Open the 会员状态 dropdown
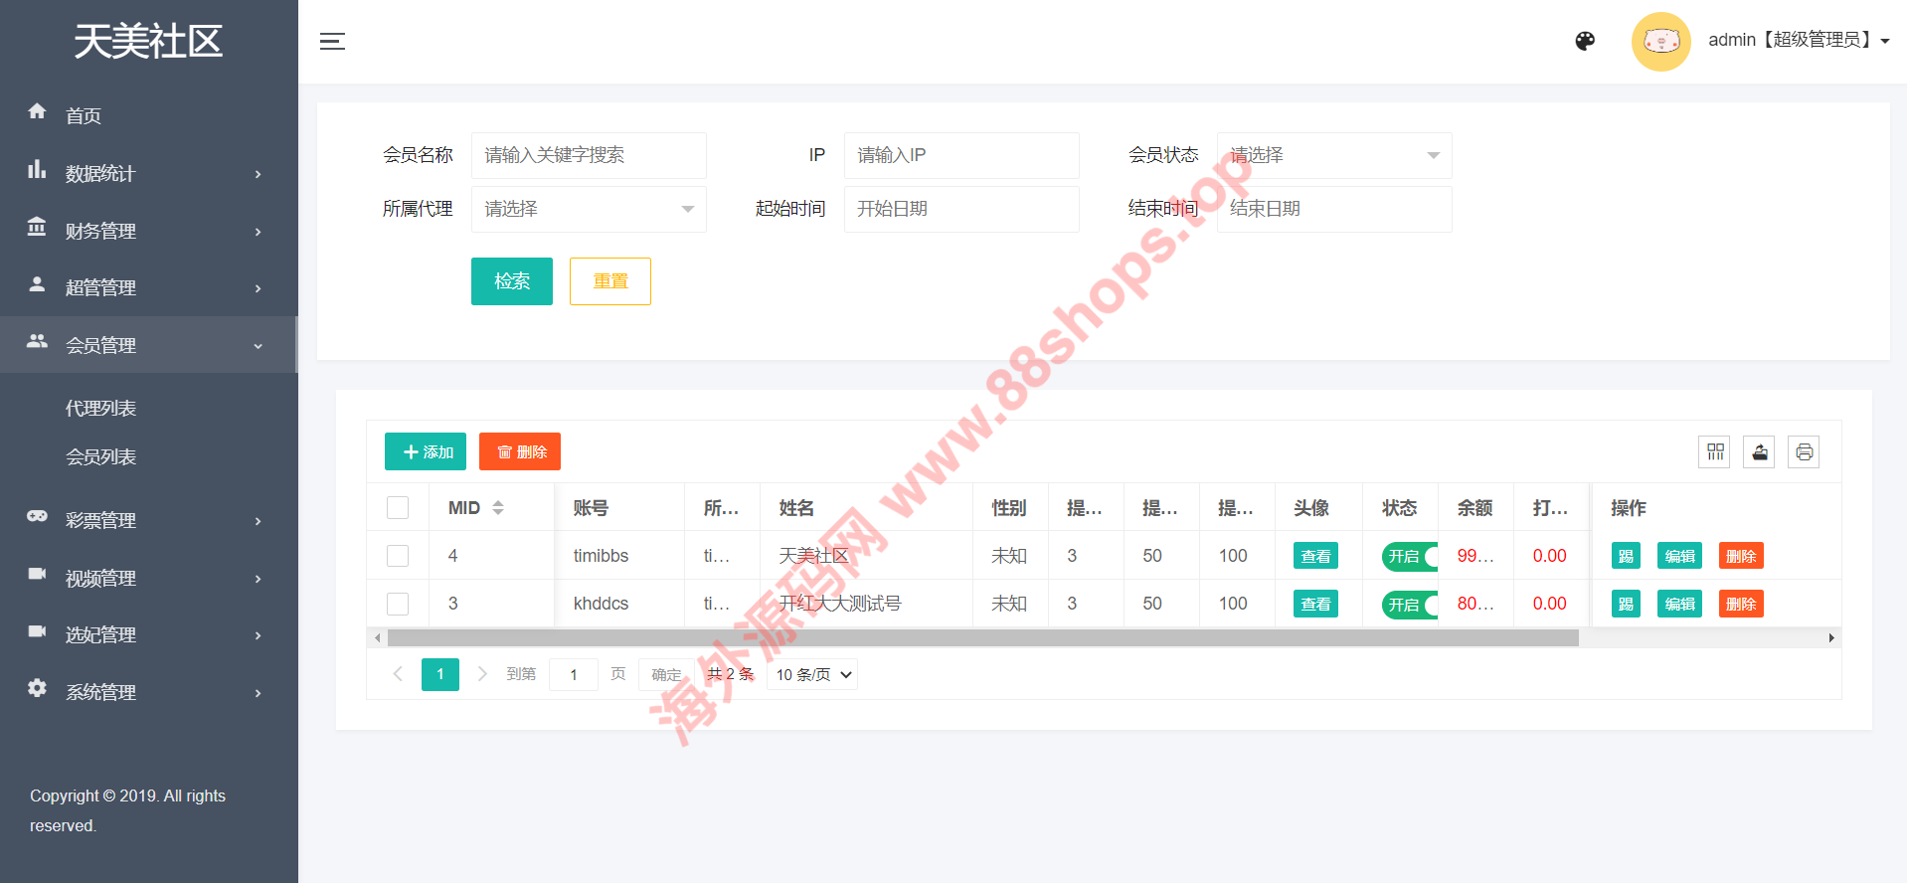 (x=1333, y=155)
